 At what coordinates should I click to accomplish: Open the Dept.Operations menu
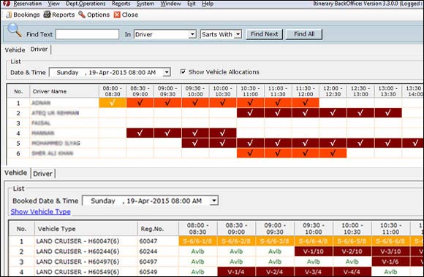[x=86, y=4]
